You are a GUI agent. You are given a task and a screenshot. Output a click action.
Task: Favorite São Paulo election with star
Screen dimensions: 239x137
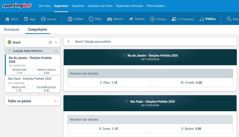[x=127, y=101]
